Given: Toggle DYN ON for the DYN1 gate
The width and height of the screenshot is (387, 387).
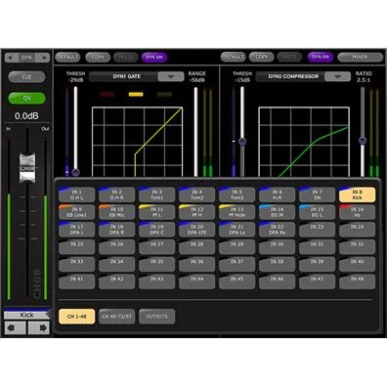Looking at the screenshot, I should click(x=154, y=58).
